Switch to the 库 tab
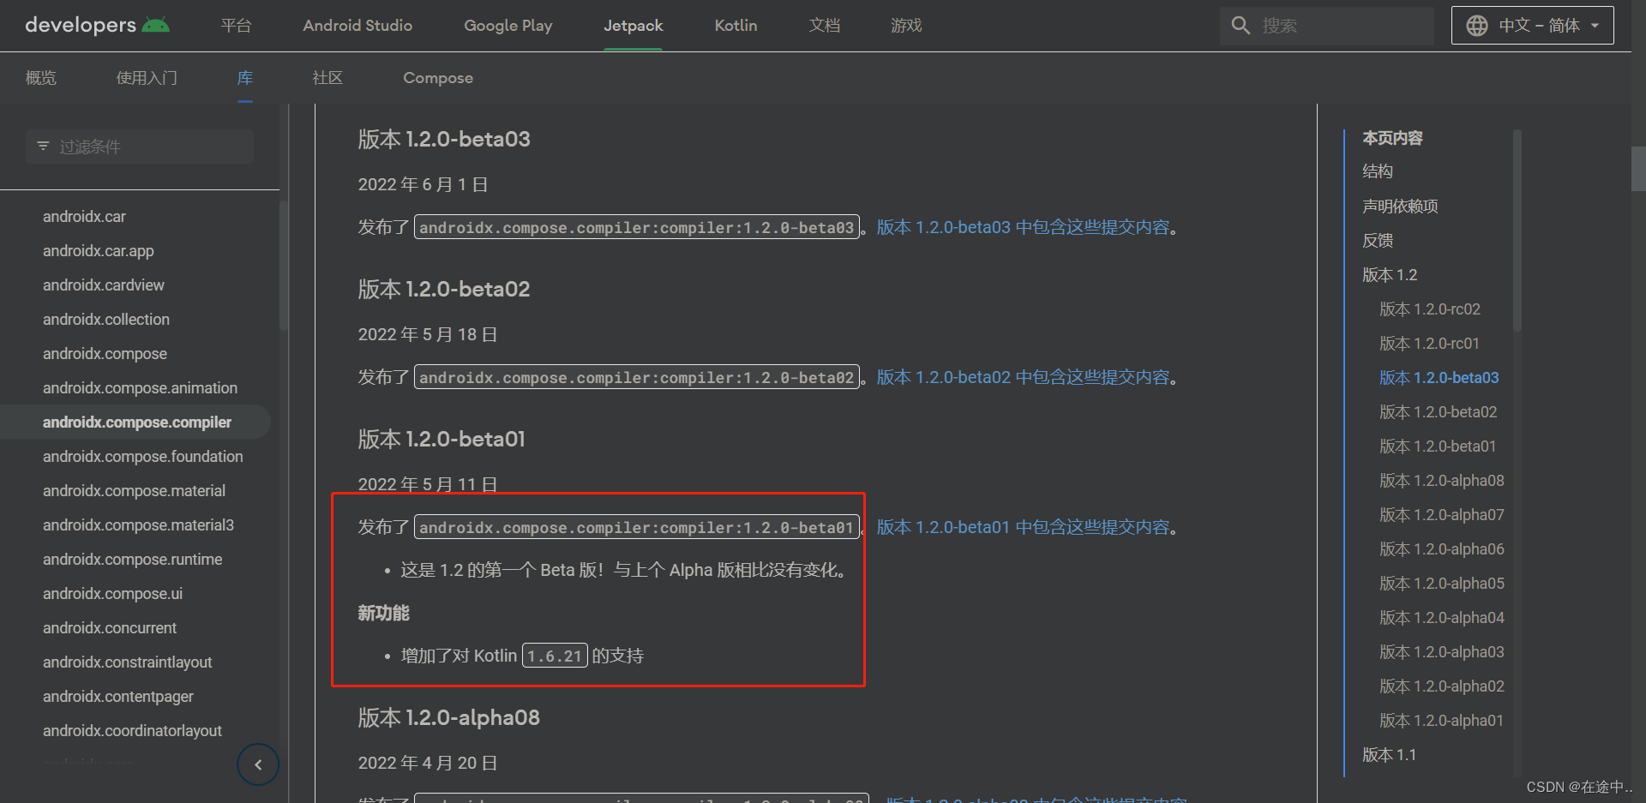1646x803 pixels. pos(245,78)
